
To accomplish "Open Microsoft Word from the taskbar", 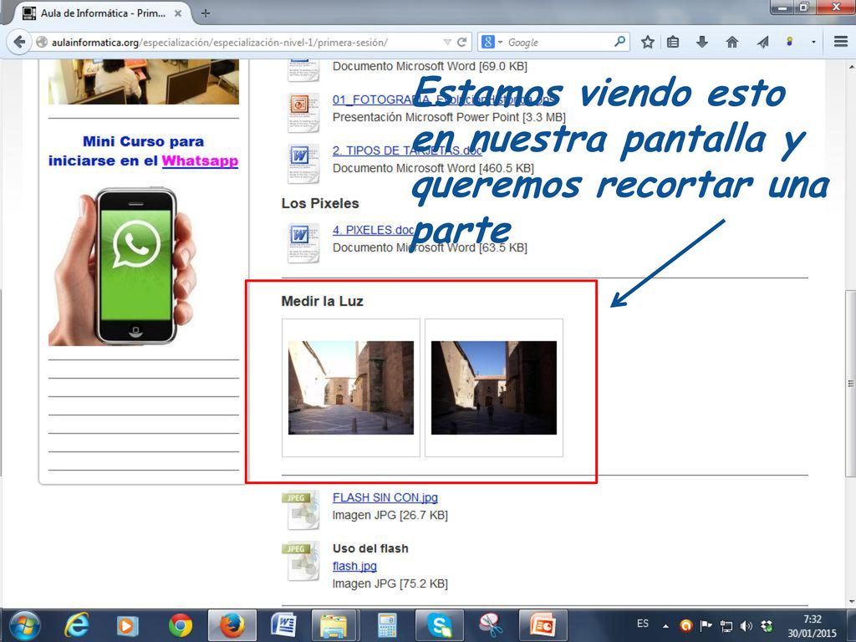I will 284,625.
